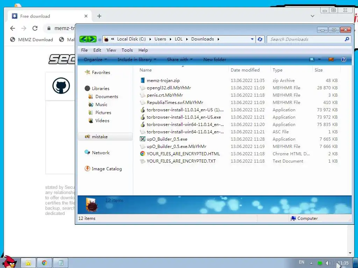Viewport: 358px width, 268px height.
Task: Expand breadcrumb arrow after Local Disk (C:)
Action: [150, 39]
